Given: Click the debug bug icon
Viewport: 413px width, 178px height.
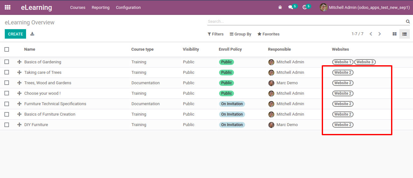Looking at the screenshot, I should [280, 7].
